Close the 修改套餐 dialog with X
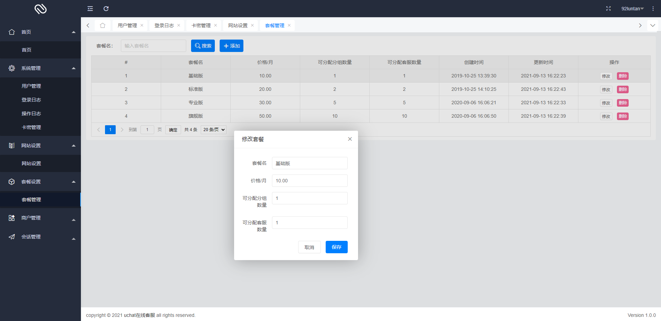This screenshot has height=321, width=661. [x=350, y=139]
